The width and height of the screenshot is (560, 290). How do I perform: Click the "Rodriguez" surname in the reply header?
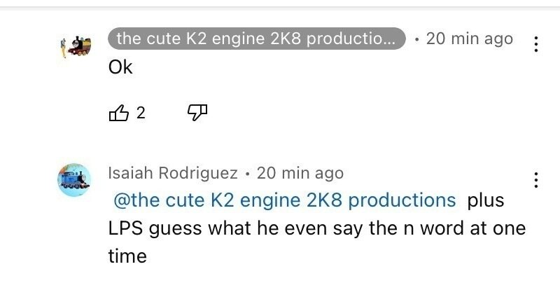coord(204,172)
